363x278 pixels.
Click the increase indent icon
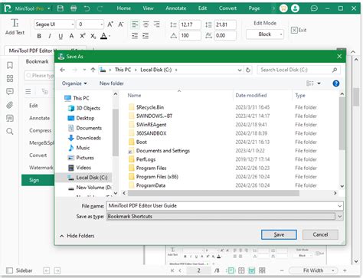pyautogui.click(x=146, y=36)
